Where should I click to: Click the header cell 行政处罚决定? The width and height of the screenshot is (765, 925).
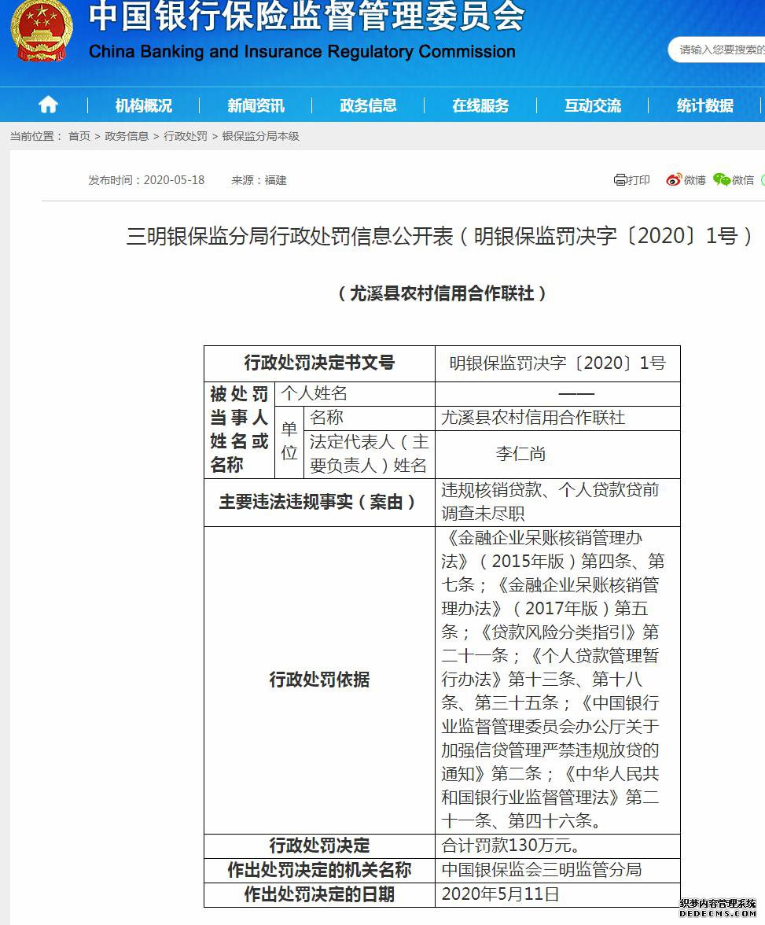[x=319, y=846]
